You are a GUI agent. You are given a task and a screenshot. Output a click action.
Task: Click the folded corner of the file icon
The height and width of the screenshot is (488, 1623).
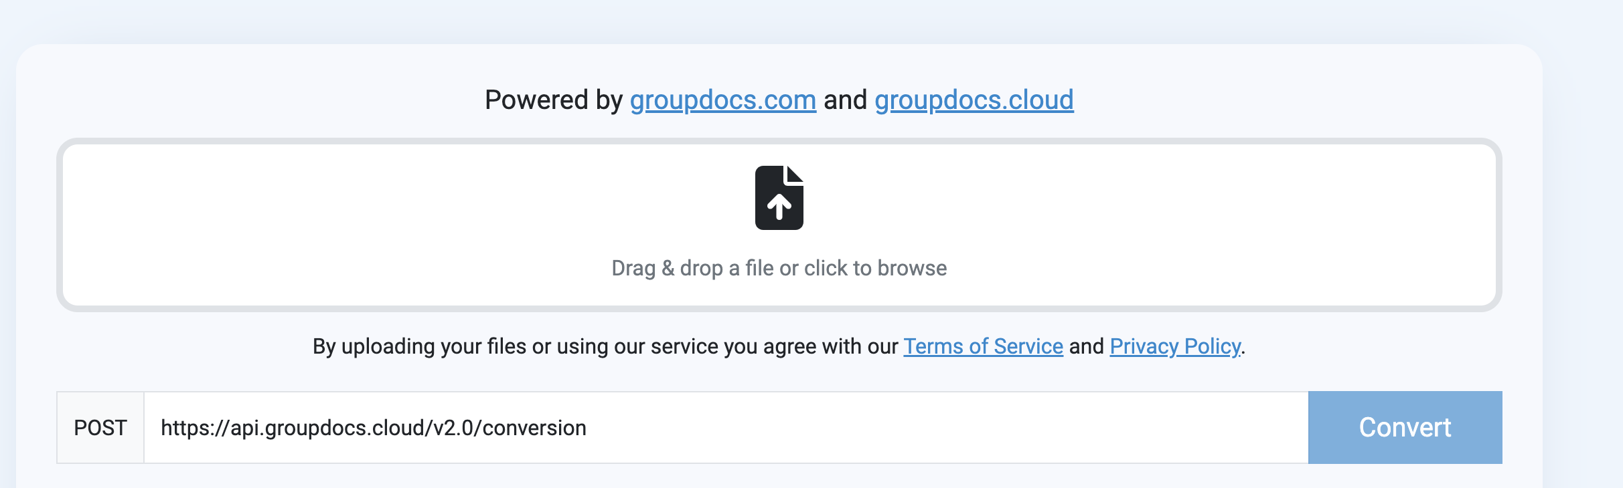tap(795, 174)
